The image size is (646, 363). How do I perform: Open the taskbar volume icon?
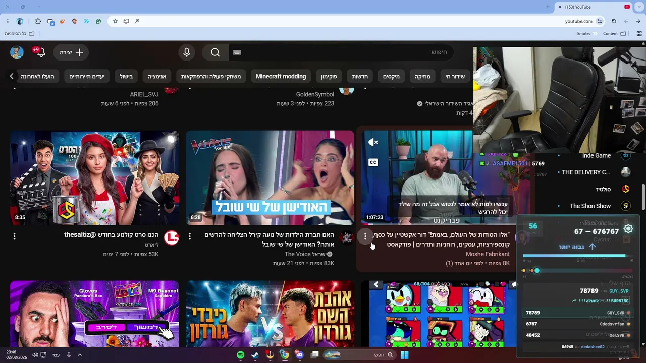pyautogui.click(x=35, y=355)
